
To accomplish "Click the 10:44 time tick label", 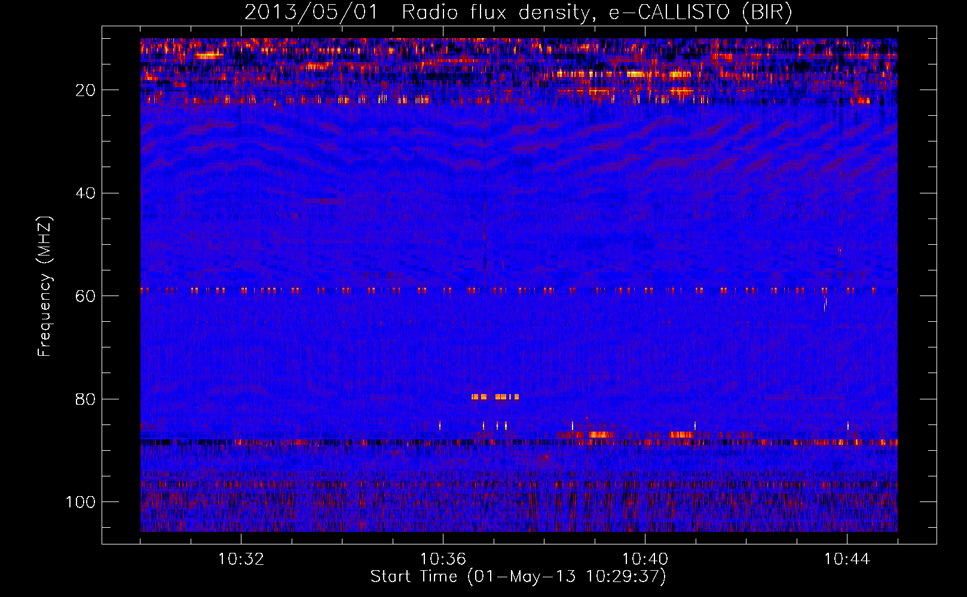I will click(847, 559).
